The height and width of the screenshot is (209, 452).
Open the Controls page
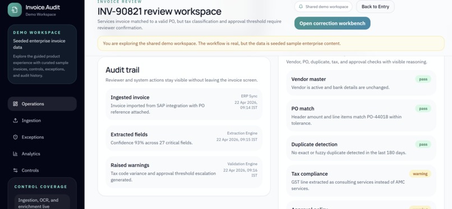point(42,170)
